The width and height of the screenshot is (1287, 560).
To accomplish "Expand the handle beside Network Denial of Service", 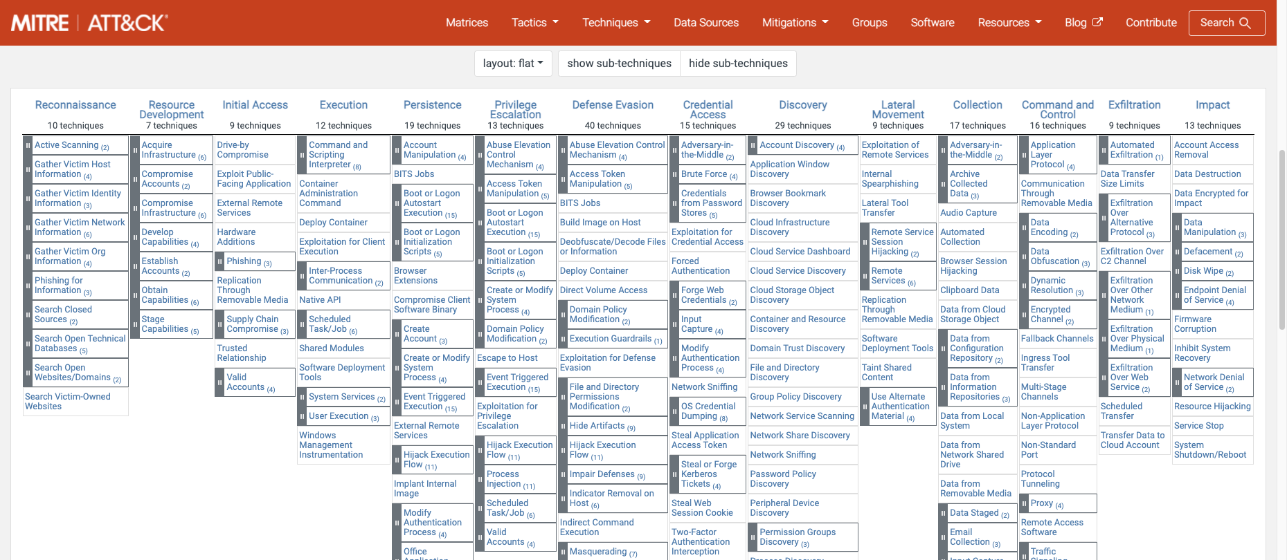I will click(x=1178, y=382).
